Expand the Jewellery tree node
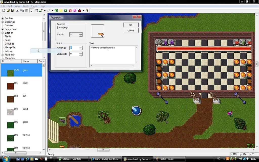 click(3, 55)
